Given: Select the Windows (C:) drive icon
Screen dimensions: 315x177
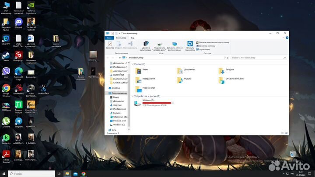Looking at the screenshot, I should [138, 103].
